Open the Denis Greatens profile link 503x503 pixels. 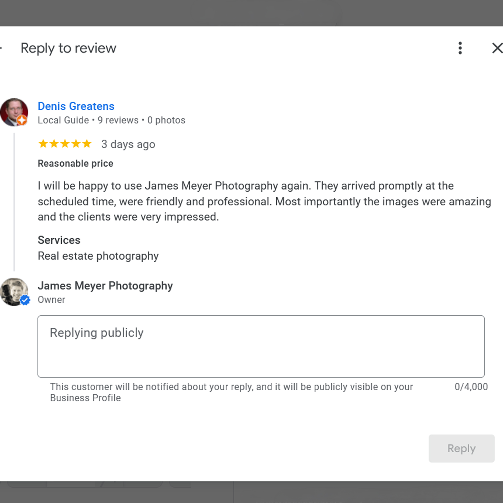[76, 106]
